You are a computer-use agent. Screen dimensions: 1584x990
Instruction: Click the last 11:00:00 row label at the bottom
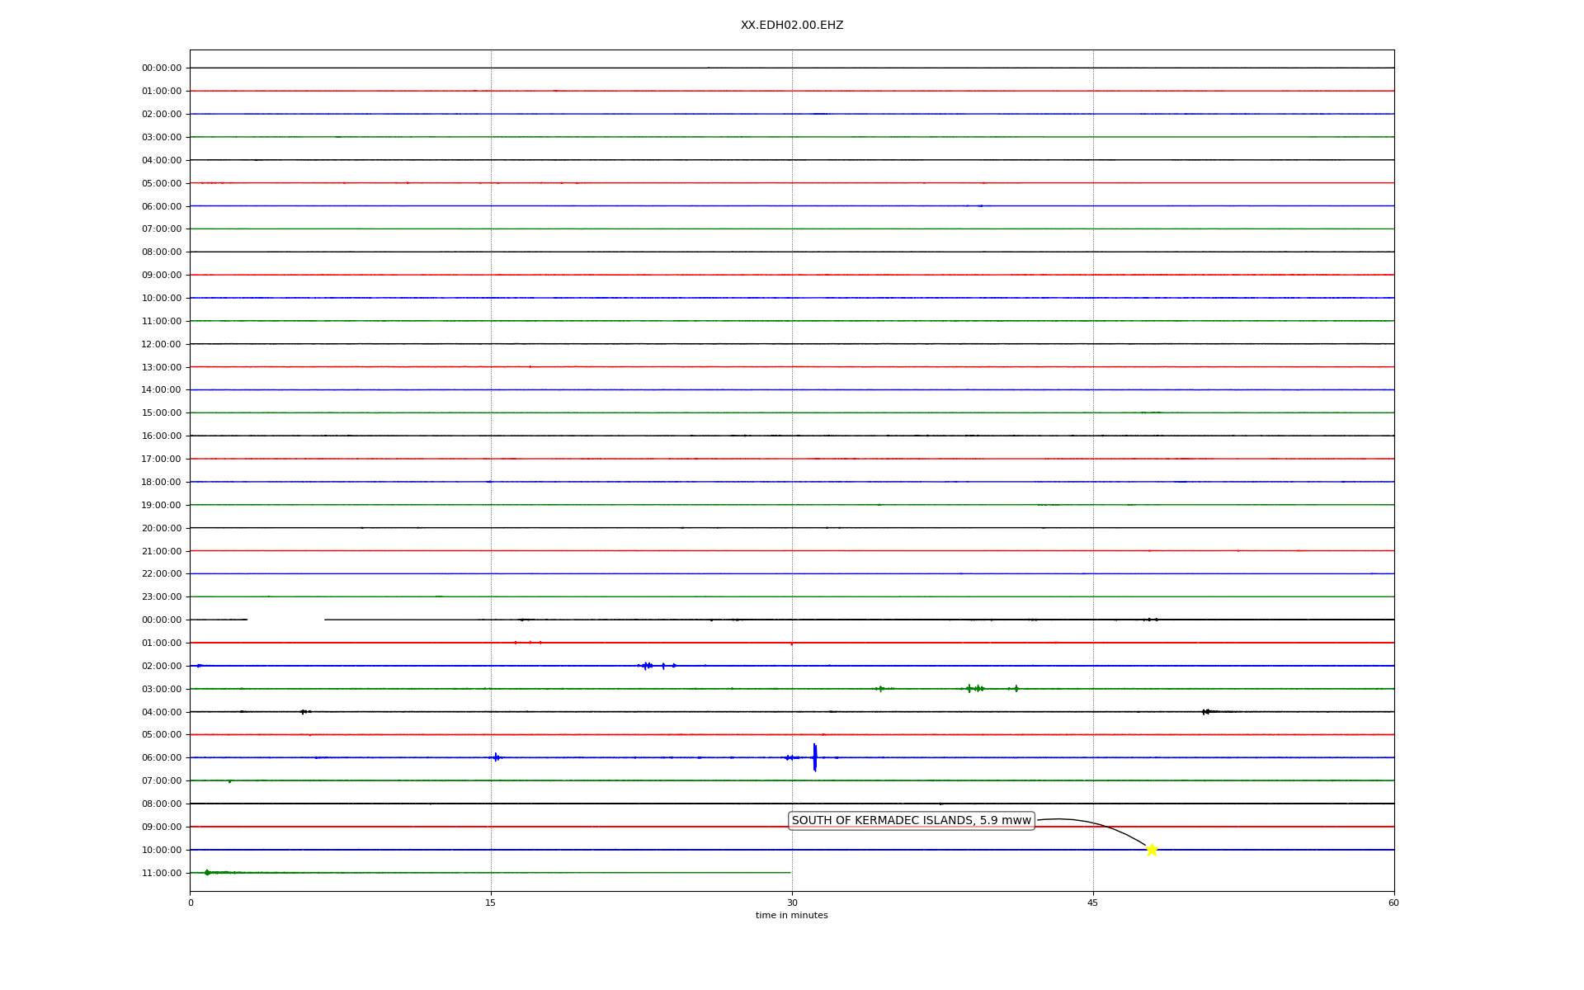tap(161, 873)
